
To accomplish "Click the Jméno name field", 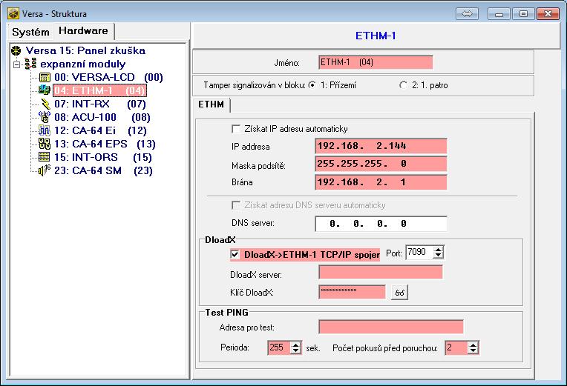I will 376,62.
